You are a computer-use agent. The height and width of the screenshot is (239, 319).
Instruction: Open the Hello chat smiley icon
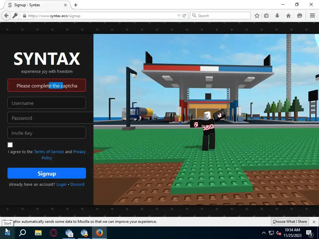point(299,16)
